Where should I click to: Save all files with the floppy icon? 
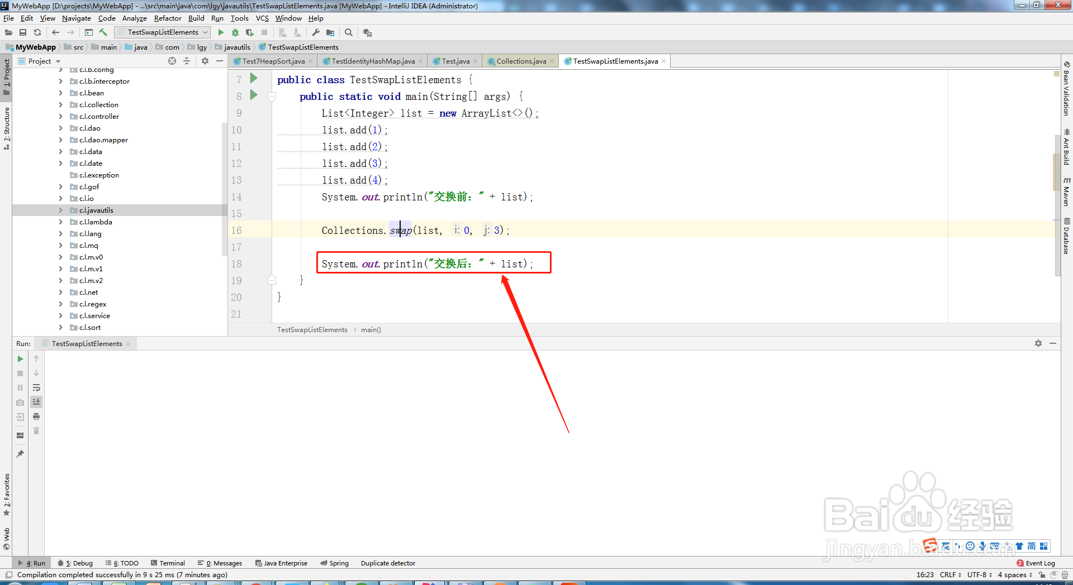point(23,32)
